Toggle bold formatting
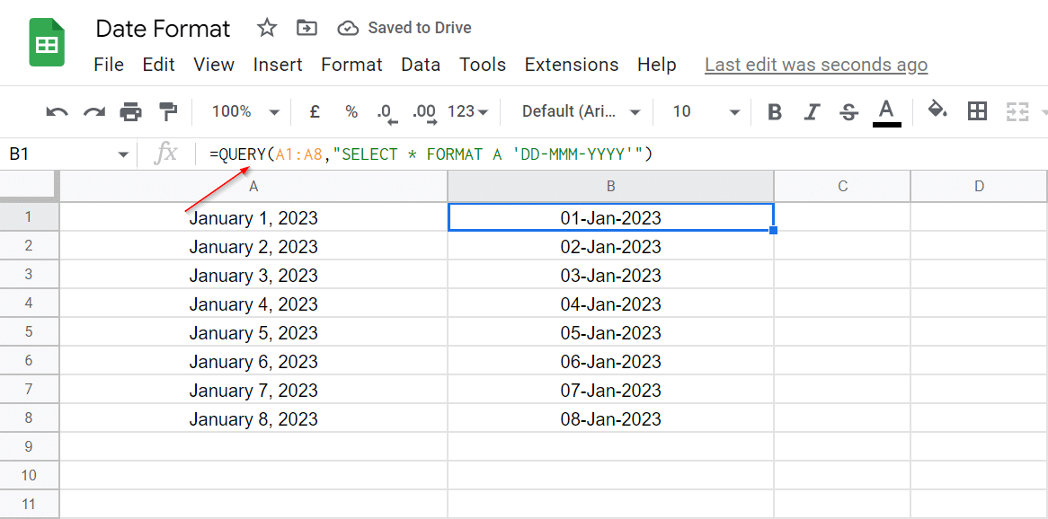 (775, 112)
